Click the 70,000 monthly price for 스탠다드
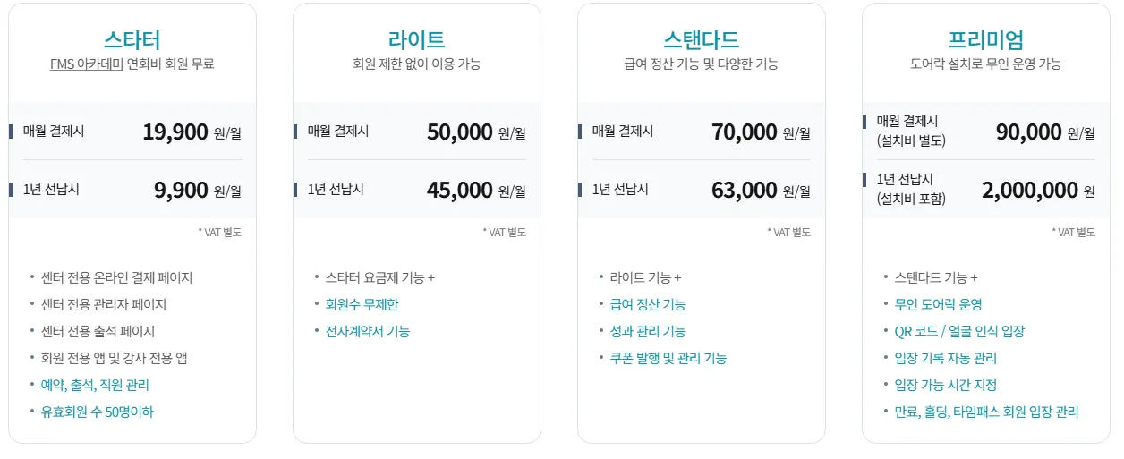Screen dimensions: 1124x459 point(745,132)
